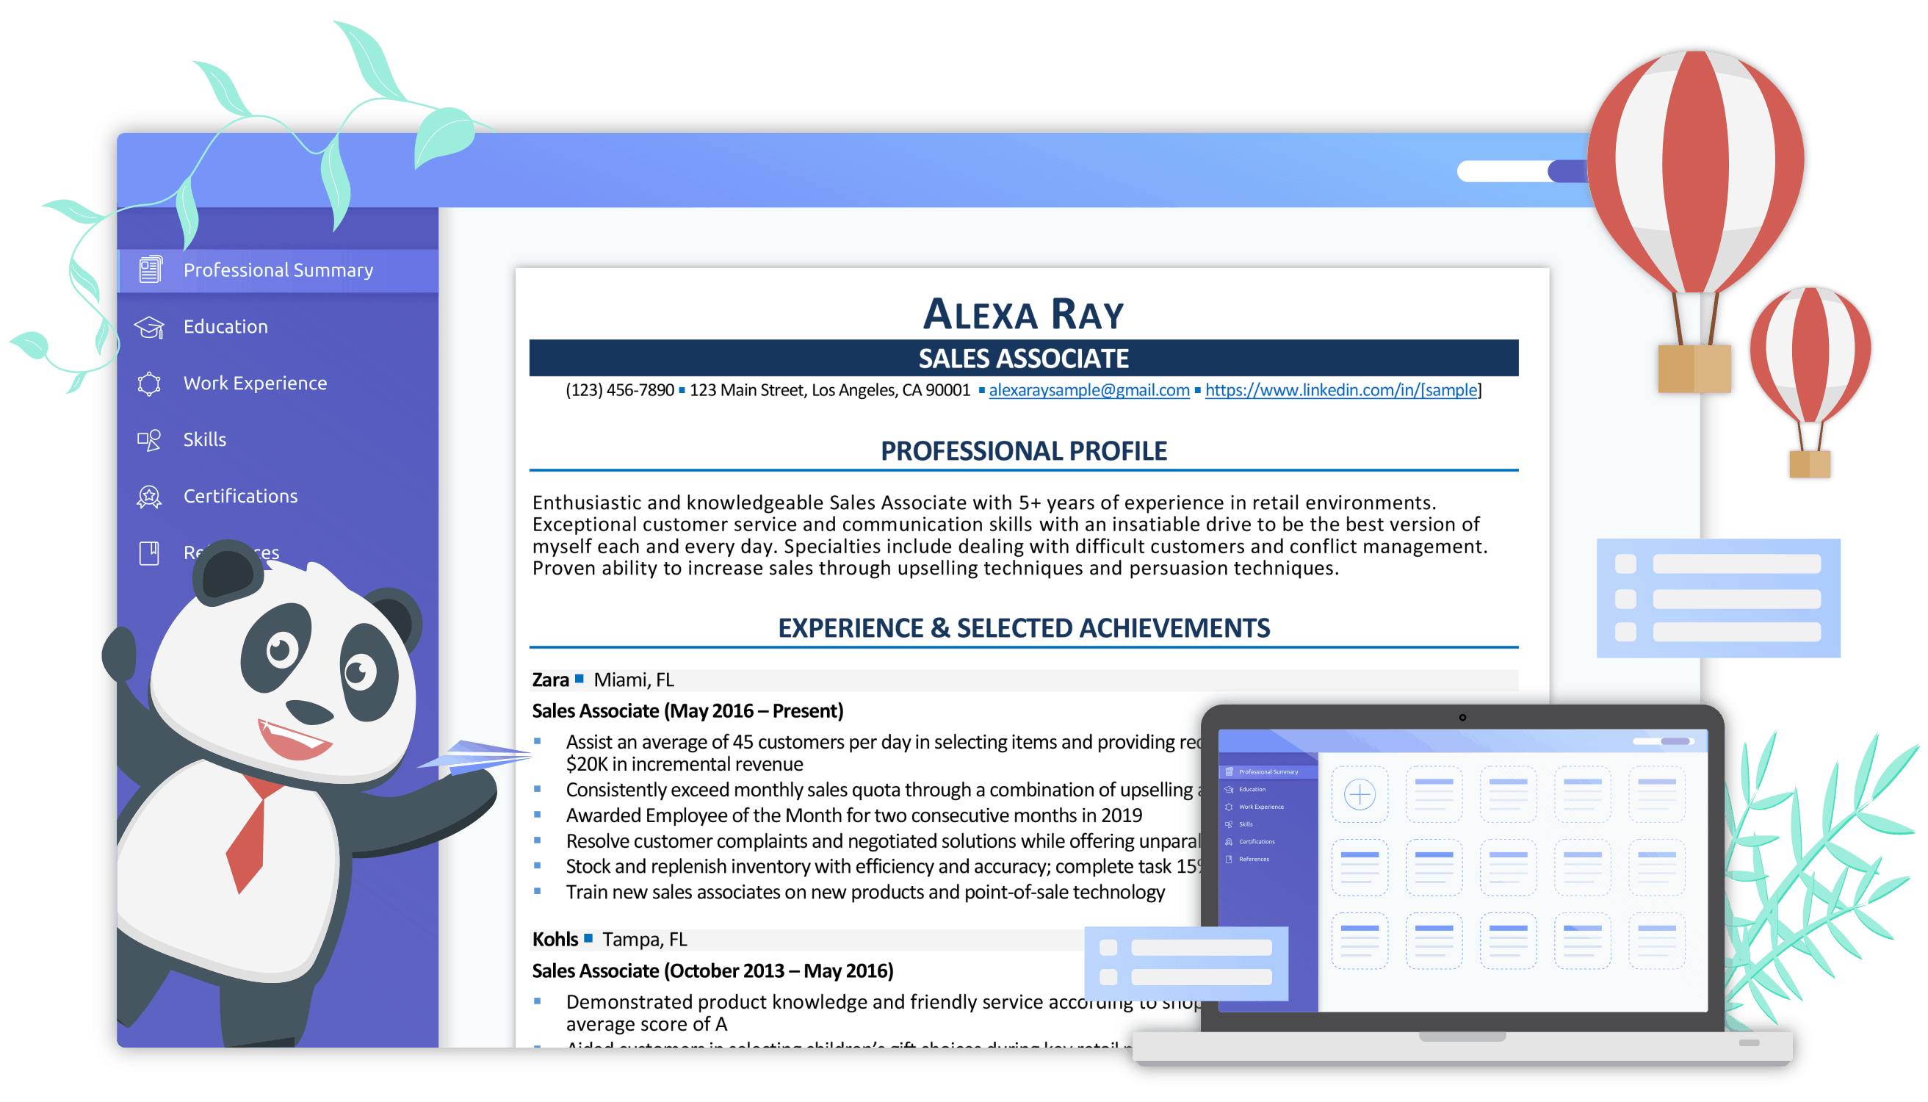Select the Work Experience menu item
The width and height of the screenshot is (1928, 1102).
coord(252,383)
